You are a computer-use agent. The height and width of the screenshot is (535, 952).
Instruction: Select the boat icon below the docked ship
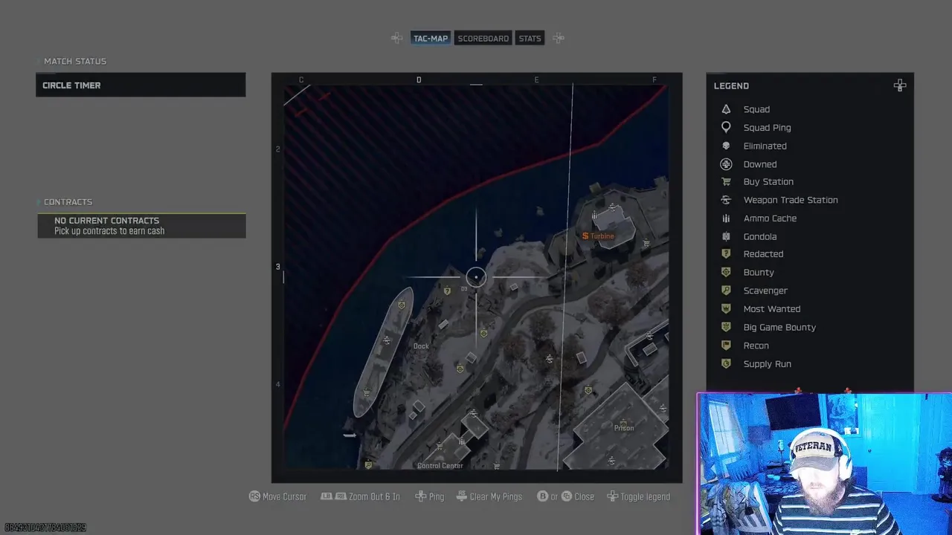[350, 435]
